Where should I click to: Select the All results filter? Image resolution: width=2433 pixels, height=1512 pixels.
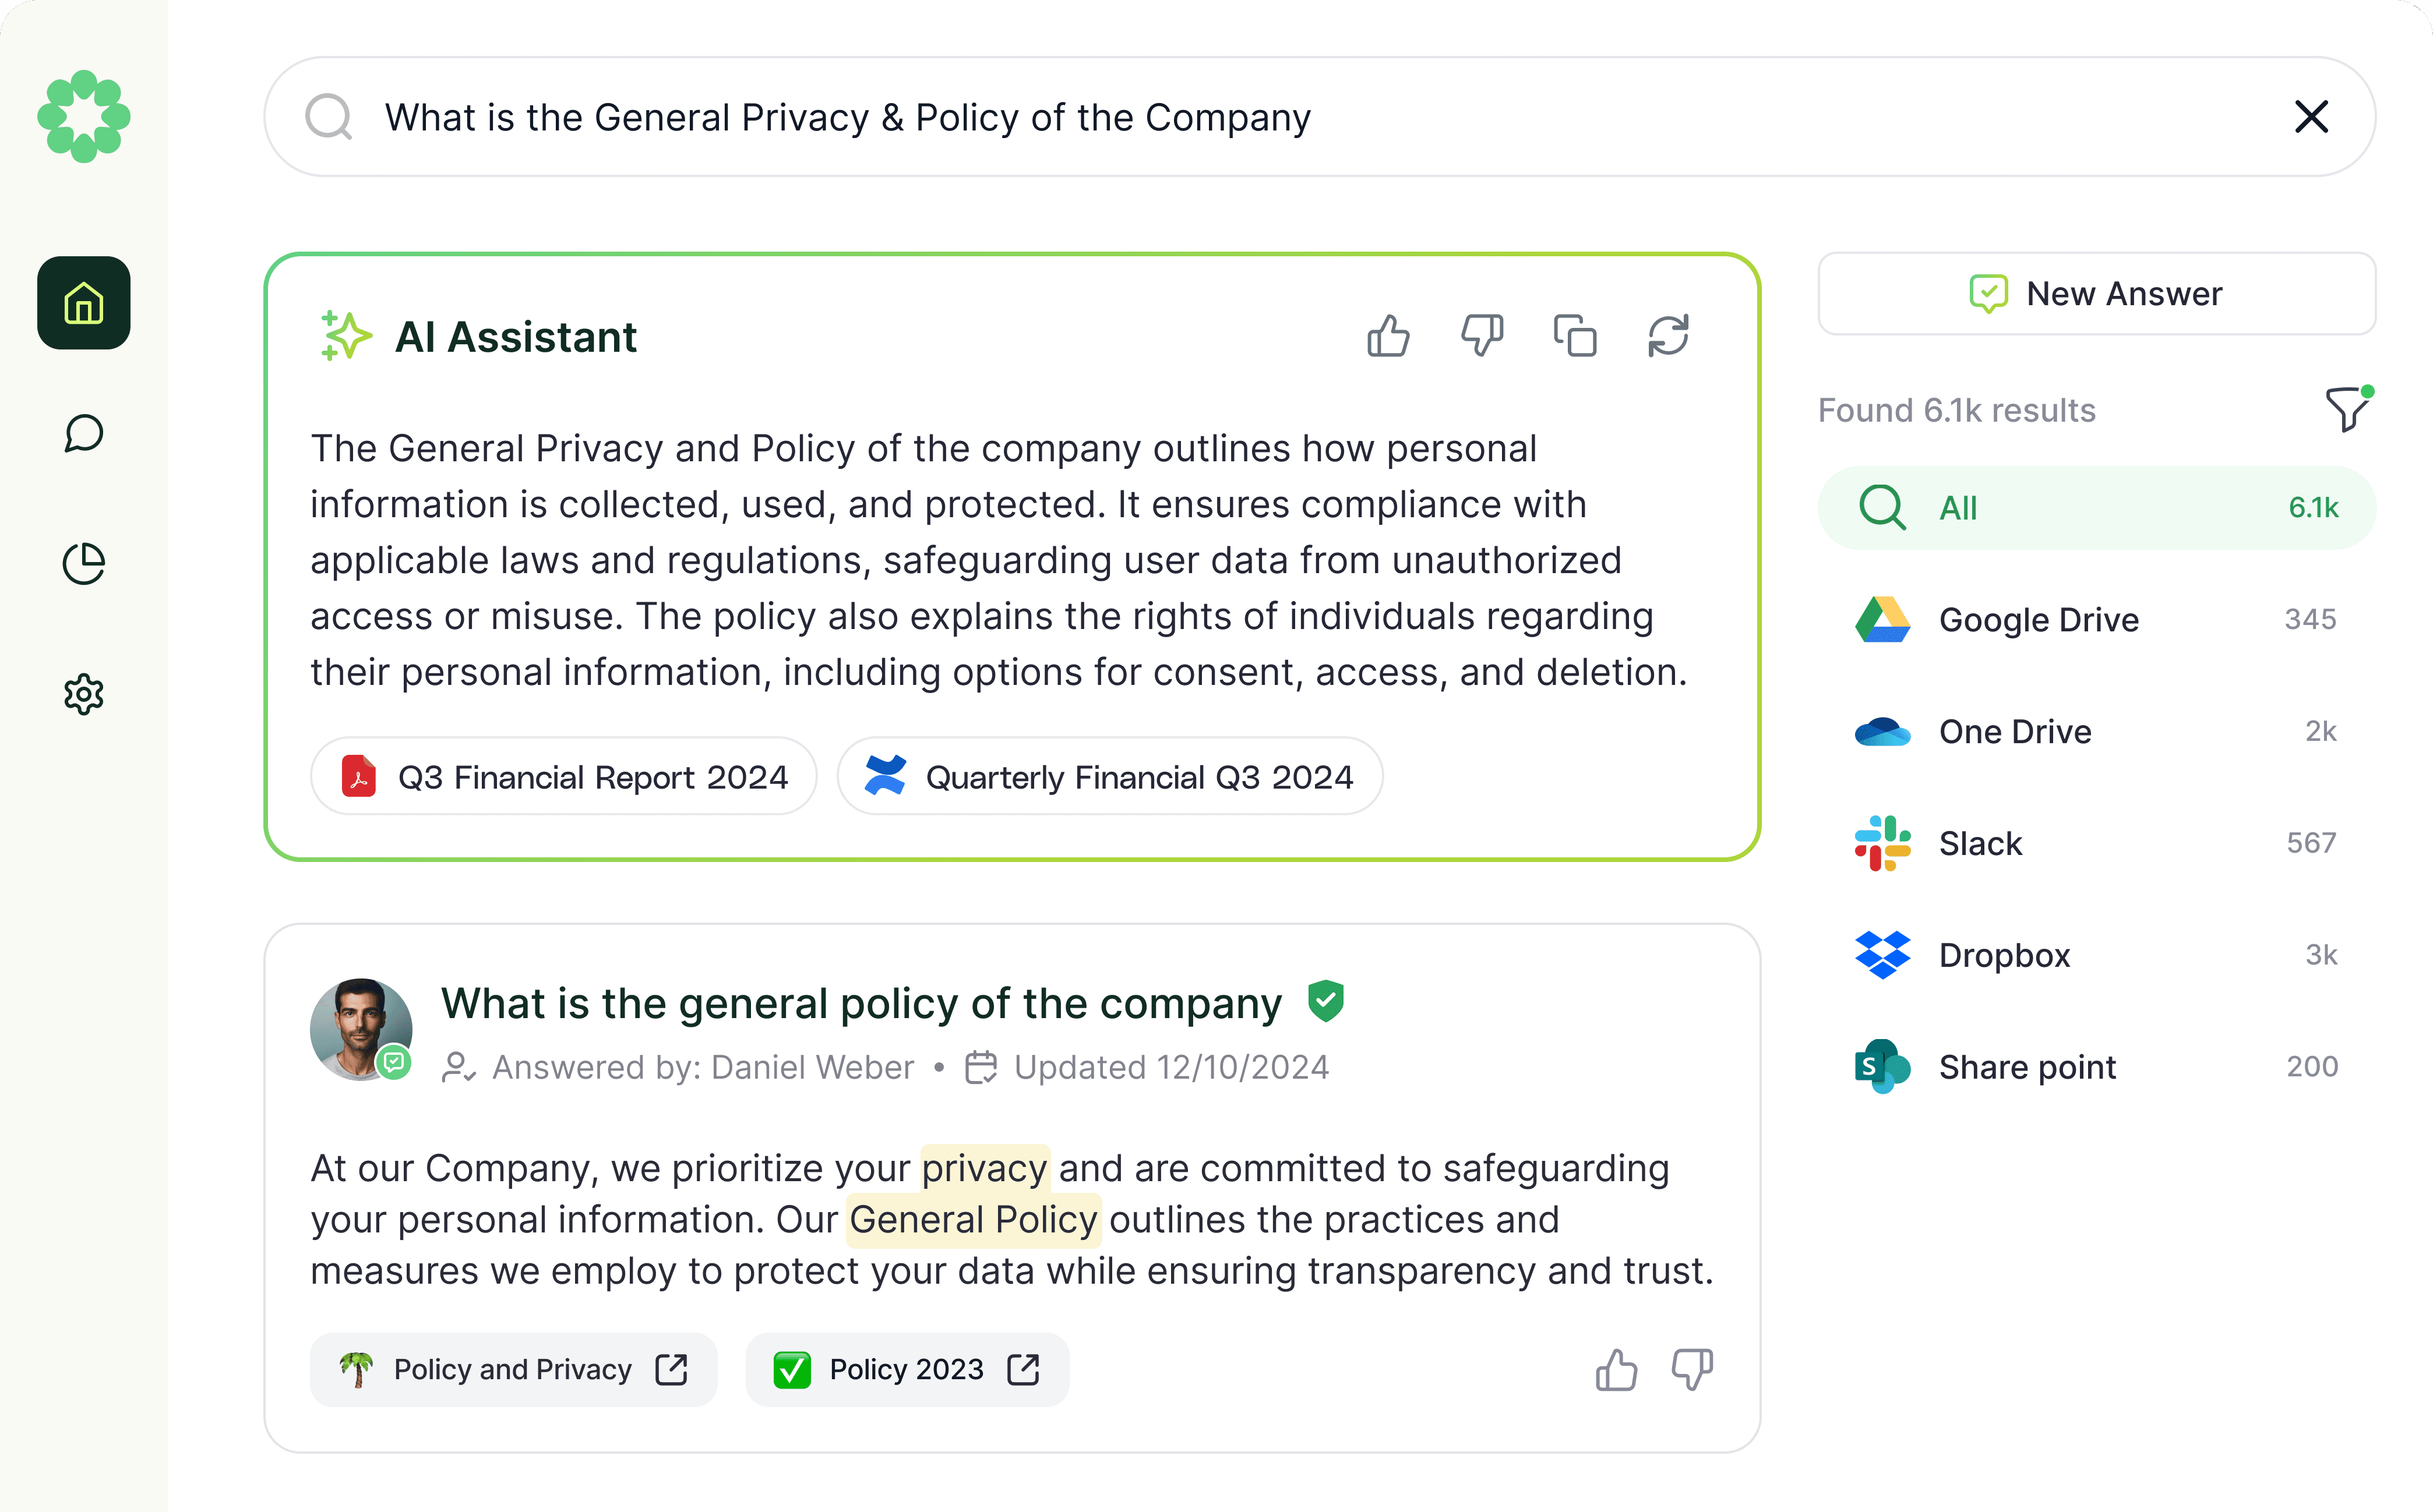tap(2096, 508)
